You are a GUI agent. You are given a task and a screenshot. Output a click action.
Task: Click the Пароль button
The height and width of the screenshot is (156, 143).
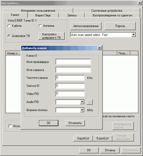click(120, 26)
